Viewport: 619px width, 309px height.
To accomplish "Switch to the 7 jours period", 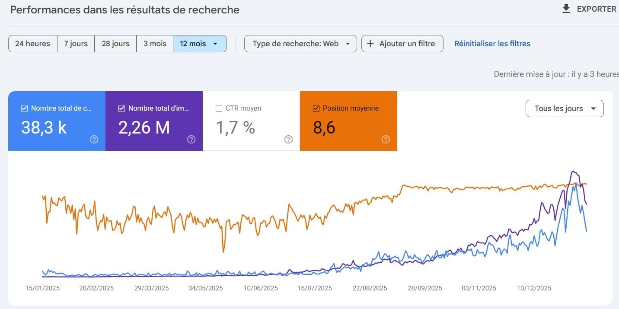I will [x=76, y=43].
